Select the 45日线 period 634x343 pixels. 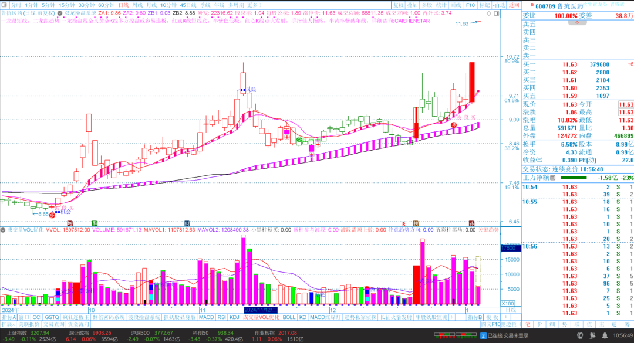point(188,5)
